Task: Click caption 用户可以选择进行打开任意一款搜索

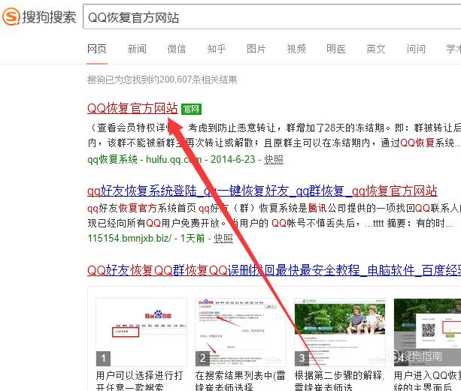Action: point(139,380)
